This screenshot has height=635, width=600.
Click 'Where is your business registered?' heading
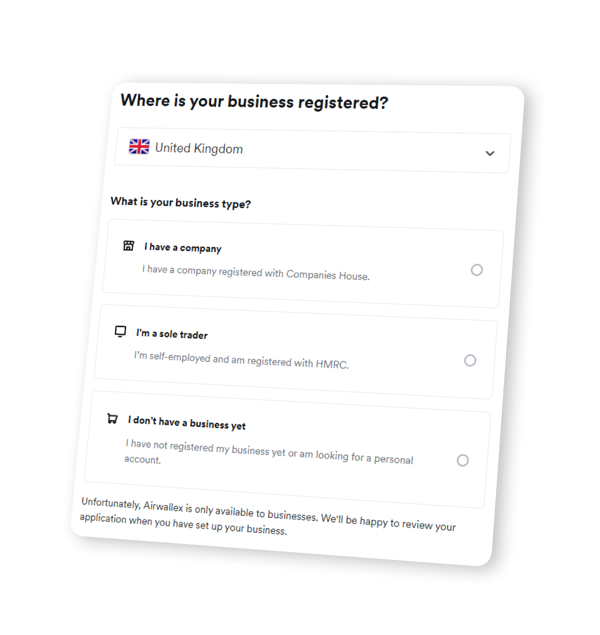coord(254,101)
